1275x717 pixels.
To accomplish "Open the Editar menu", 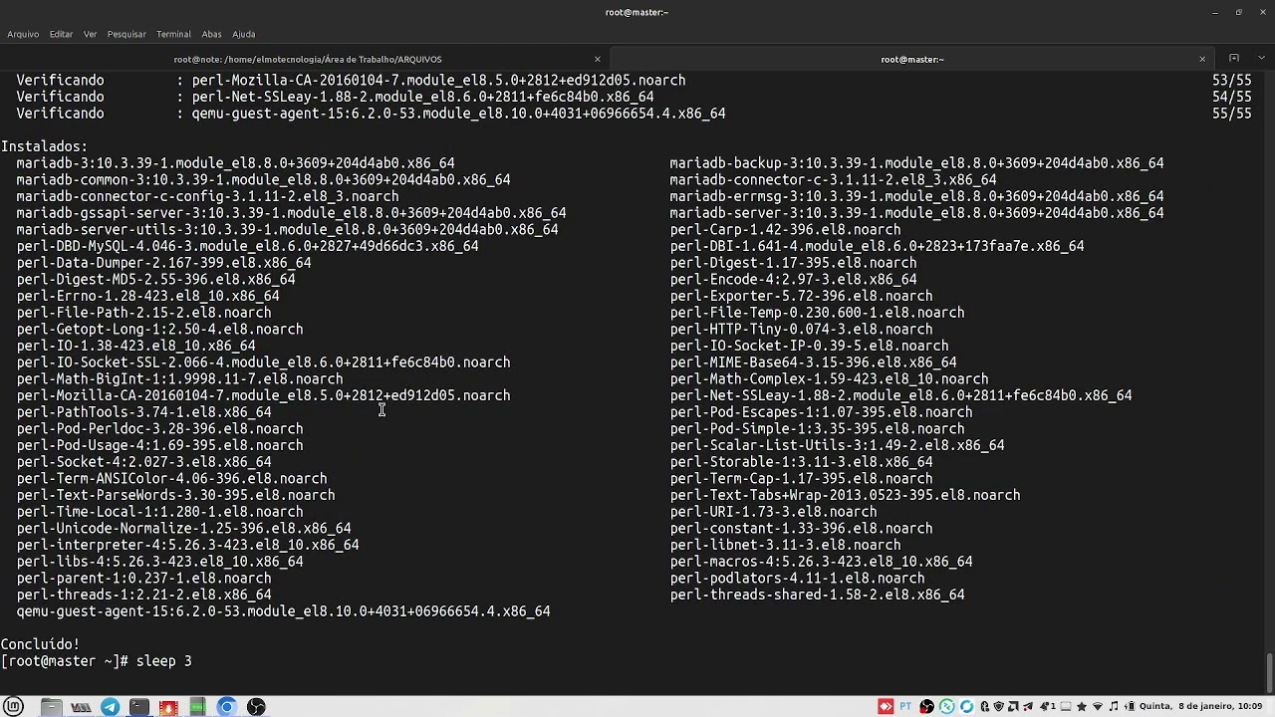I will (61, 34).
